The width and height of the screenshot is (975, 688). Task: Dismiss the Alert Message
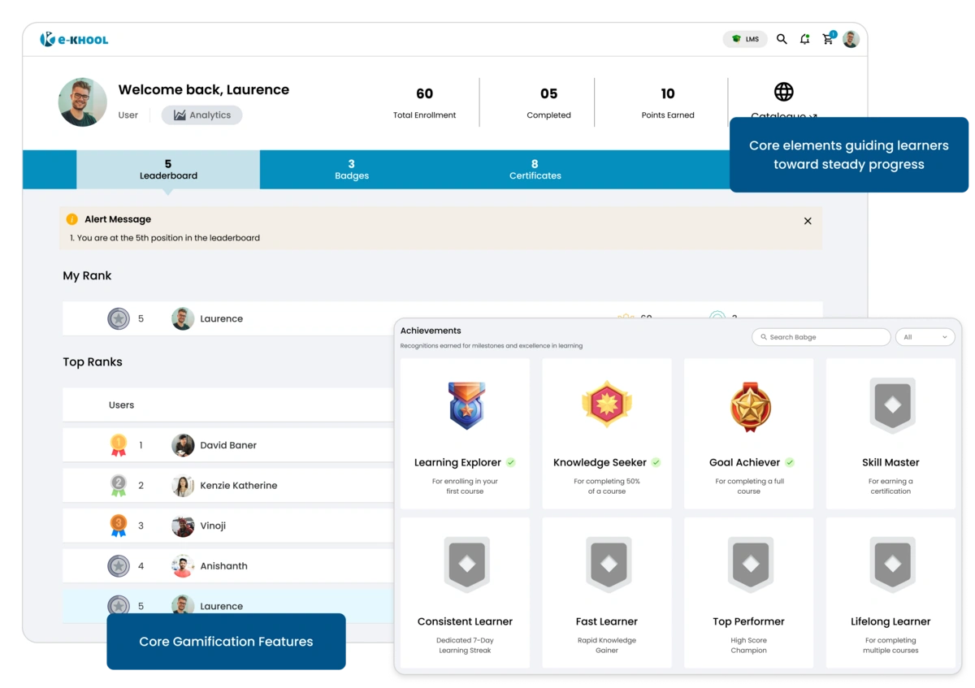coord(808,220)
